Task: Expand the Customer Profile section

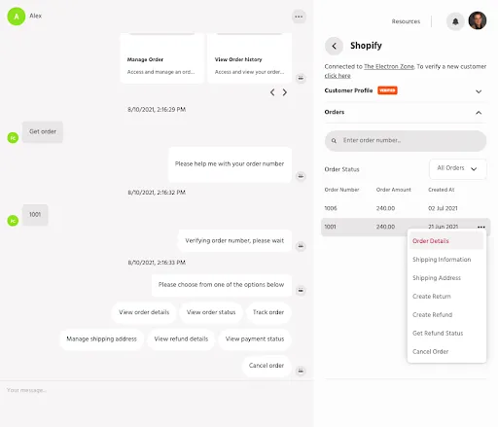Action: point(479,91)
